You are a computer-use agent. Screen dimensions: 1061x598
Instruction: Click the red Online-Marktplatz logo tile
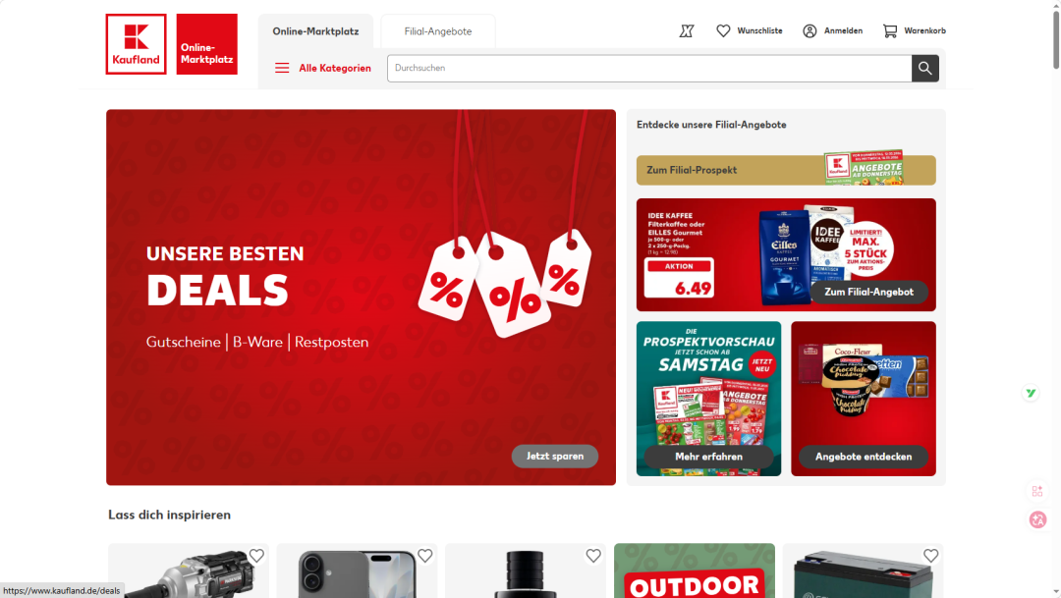click(207, 44)
